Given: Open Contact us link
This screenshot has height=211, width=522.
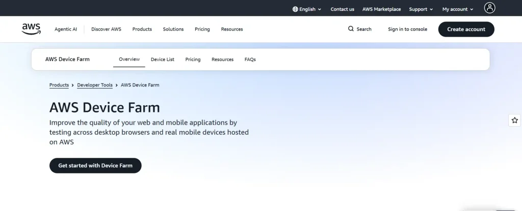Looking at the screenshot, I should pyautogui.click(x=342, y=9).
